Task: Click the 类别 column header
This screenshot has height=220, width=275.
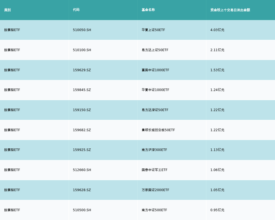Action: coord(7,10)
